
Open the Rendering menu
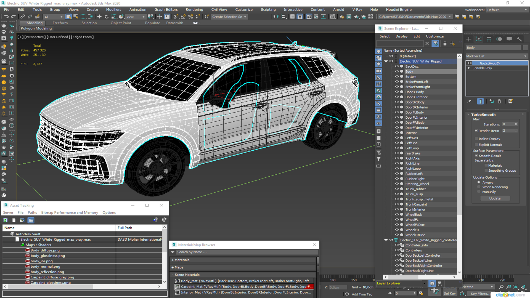tap(194, 10)
